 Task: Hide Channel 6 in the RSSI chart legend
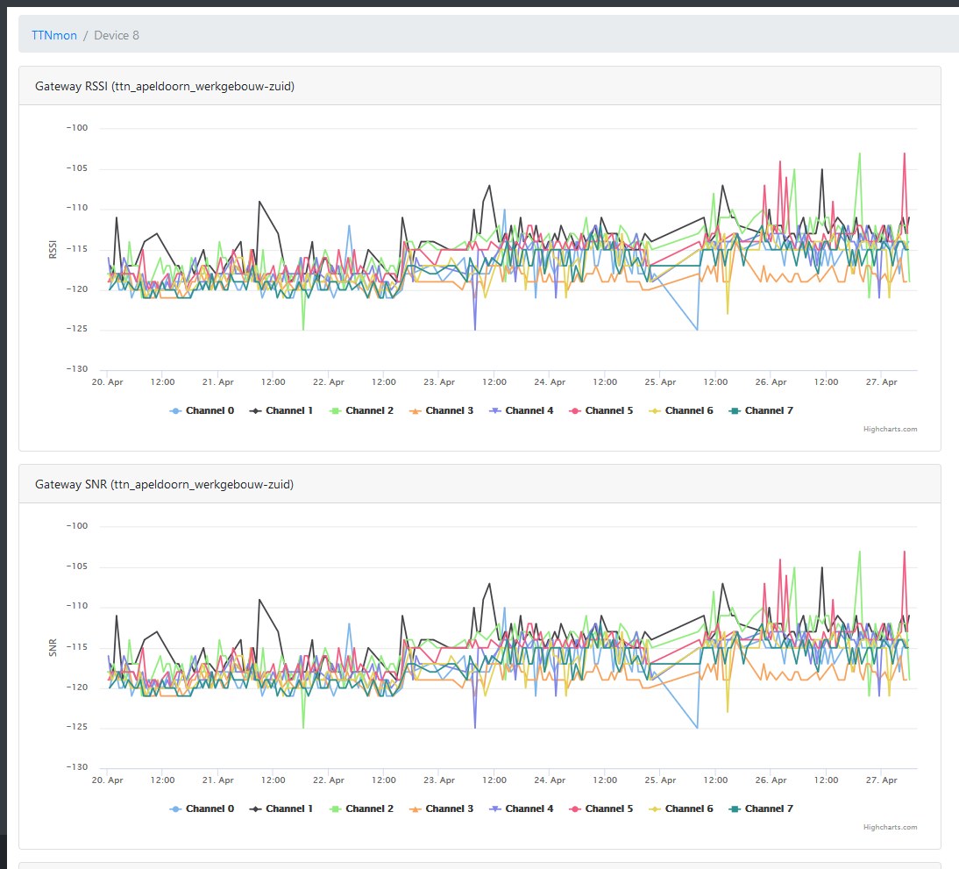[x=681, y=410]
